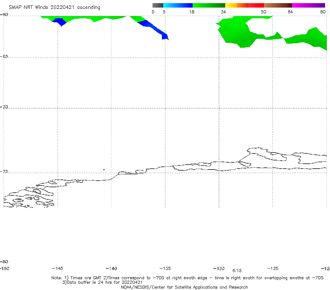Click the "80" color bar tick label
The image size is (330, 290).
[x=323, y=12]
